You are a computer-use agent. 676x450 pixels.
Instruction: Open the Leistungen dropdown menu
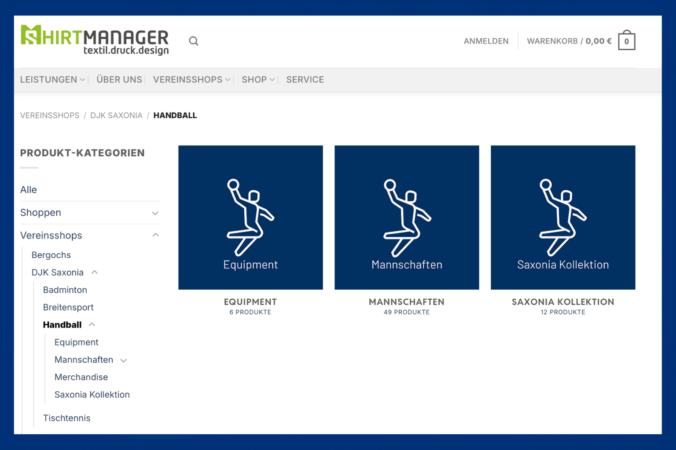[x=52, y=80]
